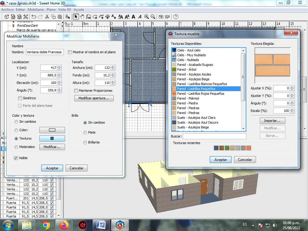Toggle bold text style icon

point(133,17)
